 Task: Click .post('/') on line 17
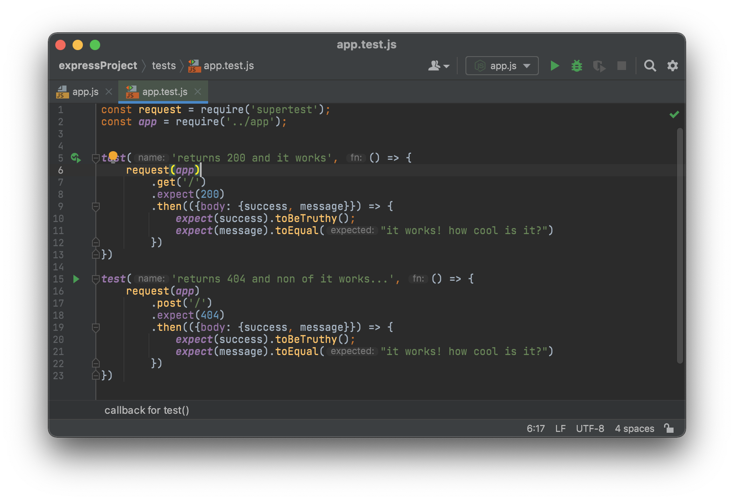click(x=181, y=303)
